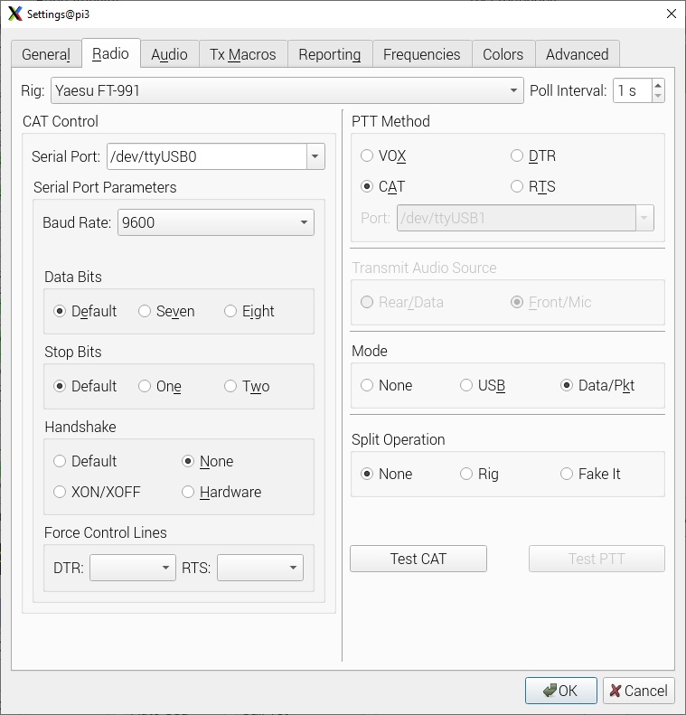Select VOX as PTT method
The height and width of the screenshot is (715, 686).
pyautogui.click(x=383, y=156)
